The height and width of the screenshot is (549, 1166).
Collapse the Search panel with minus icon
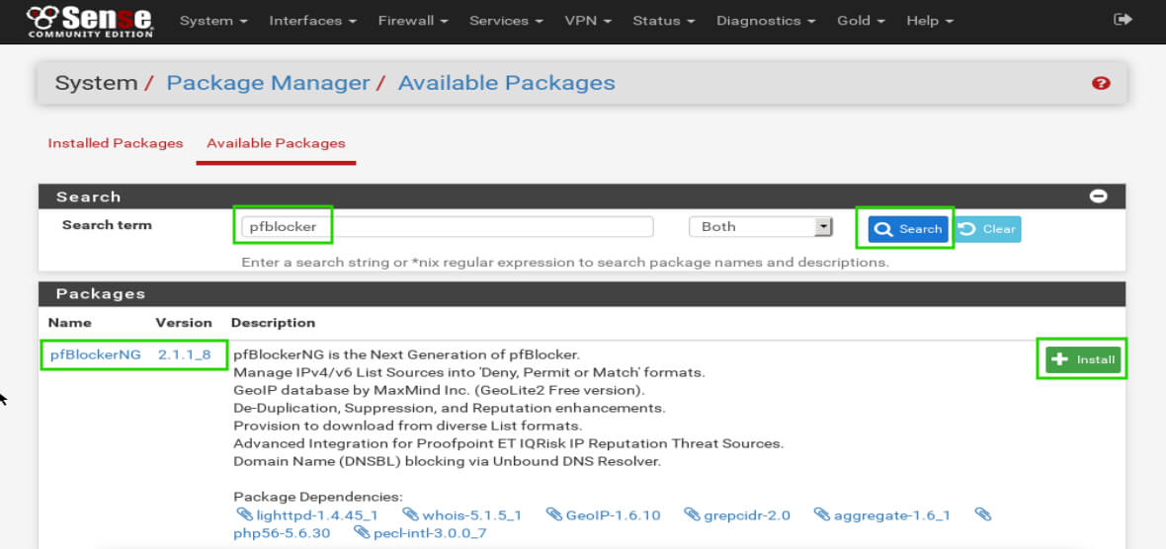(x=1098, y=196)
